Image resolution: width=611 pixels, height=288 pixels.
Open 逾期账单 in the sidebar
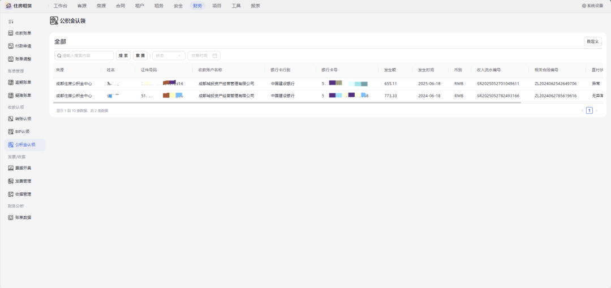(x=23, y=83)
